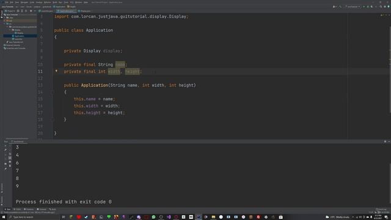
Task: Expand the .idea folder
Action: point(5,18)
